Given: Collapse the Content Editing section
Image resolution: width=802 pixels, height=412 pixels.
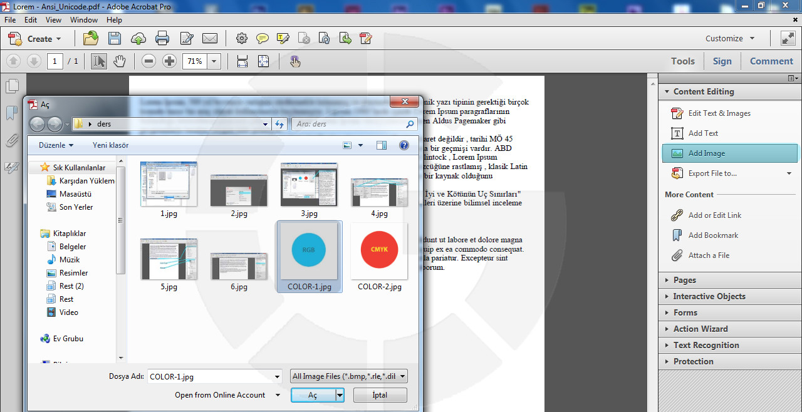Looking at the screenshot, I should click(729, 91).
